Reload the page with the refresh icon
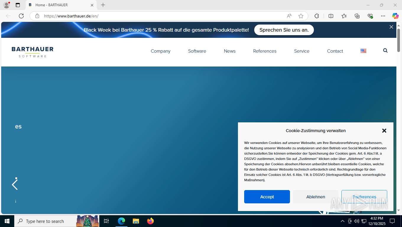Image resolution: width=402 pixels, height=227 pixels. tap(21, 16)
